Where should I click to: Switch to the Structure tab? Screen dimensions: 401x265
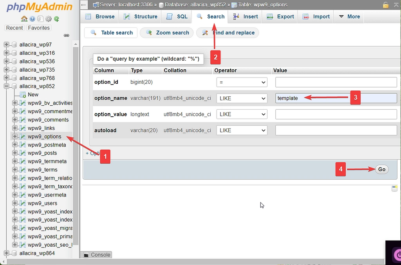pos(140,16)
